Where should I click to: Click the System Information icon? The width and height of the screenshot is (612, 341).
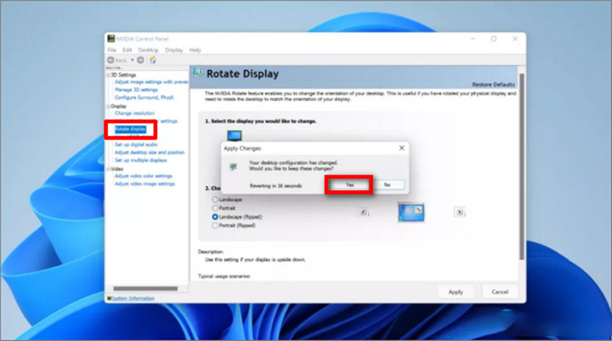pyautogui.click(x=109, y=299)
